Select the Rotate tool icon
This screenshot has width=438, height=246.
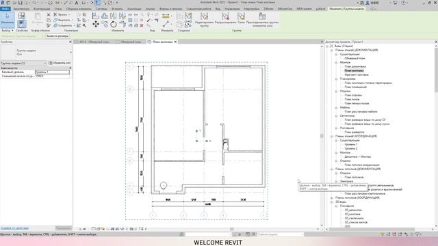114,25
